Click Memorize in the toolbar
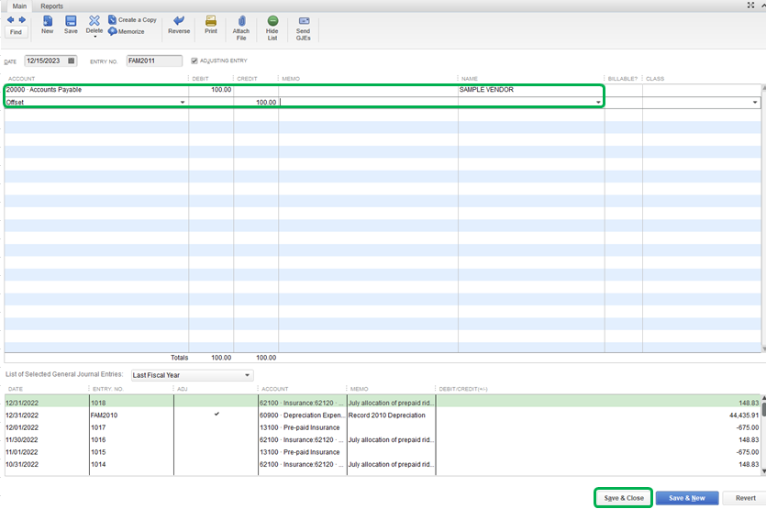Screen dimensions: 766x509 pos(127,31)
